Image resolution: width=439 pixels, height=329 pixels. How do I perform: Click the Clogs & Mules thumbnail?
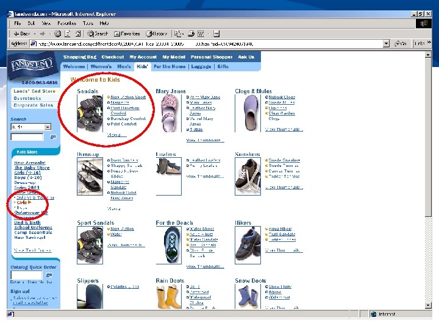pos(248,113)
